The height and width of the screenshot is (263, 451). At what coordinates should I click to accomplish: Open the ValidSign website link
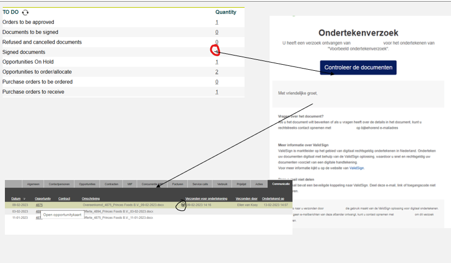[357, 169]
